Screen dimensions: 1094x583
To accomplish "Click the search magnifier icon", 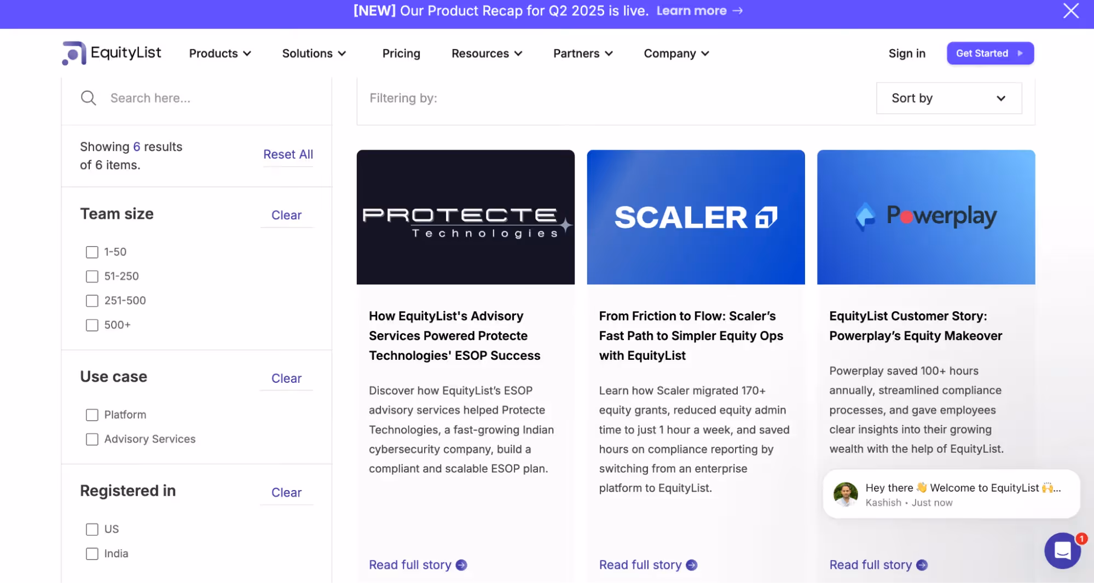I will [88, 98].
